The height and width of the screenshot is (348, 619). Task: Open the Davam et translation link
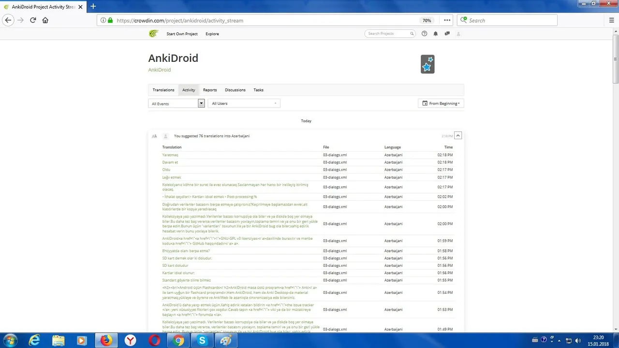click(x=170, y=162)
